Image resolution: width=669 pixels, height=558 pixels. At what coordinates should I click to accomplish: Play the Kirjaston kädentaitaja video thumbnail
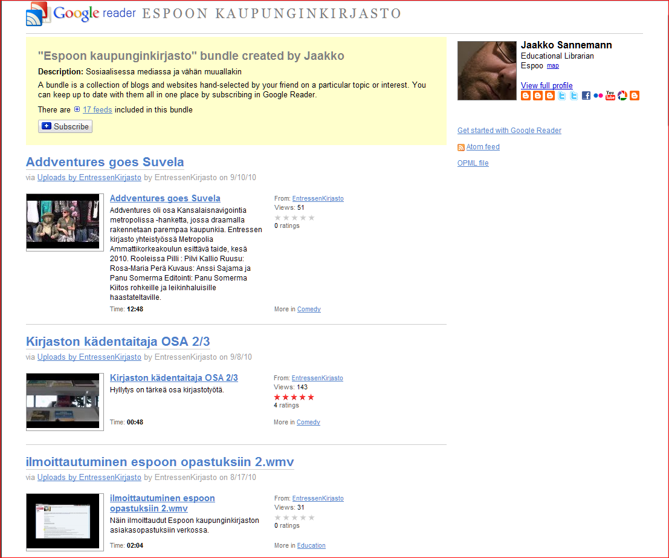click(65, 402)
